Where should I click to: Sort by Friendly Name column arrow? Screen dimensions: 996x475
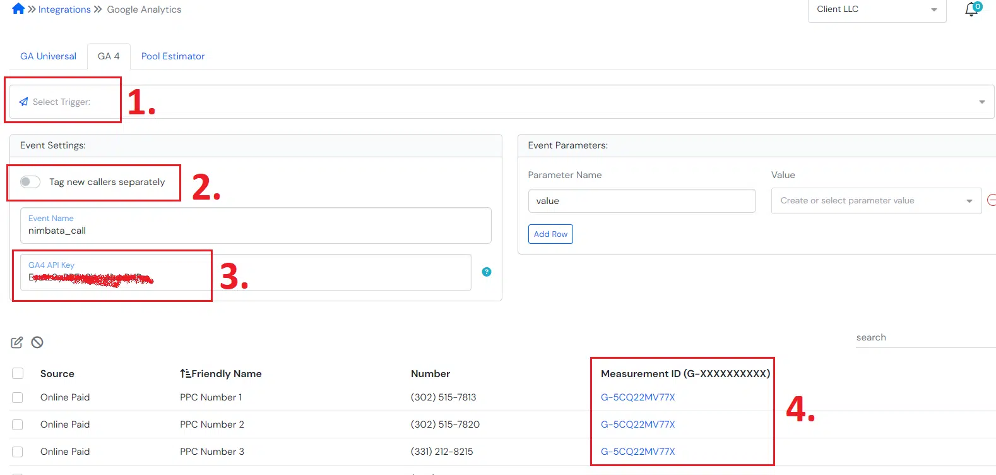coord(186,373)
